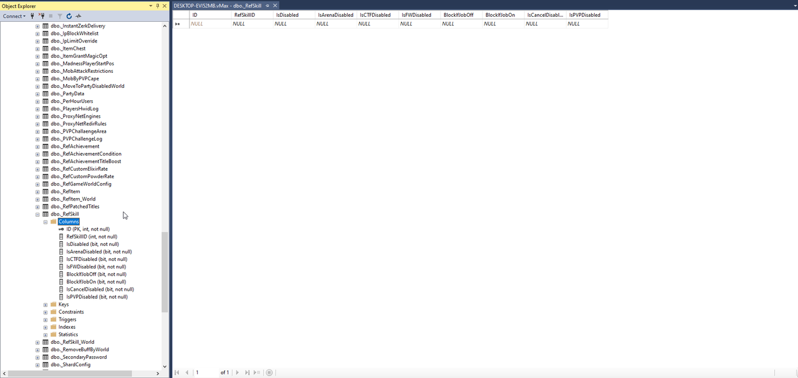
Task: Click the Disconnect plug icon with red X
Action: tap(41, 16)
